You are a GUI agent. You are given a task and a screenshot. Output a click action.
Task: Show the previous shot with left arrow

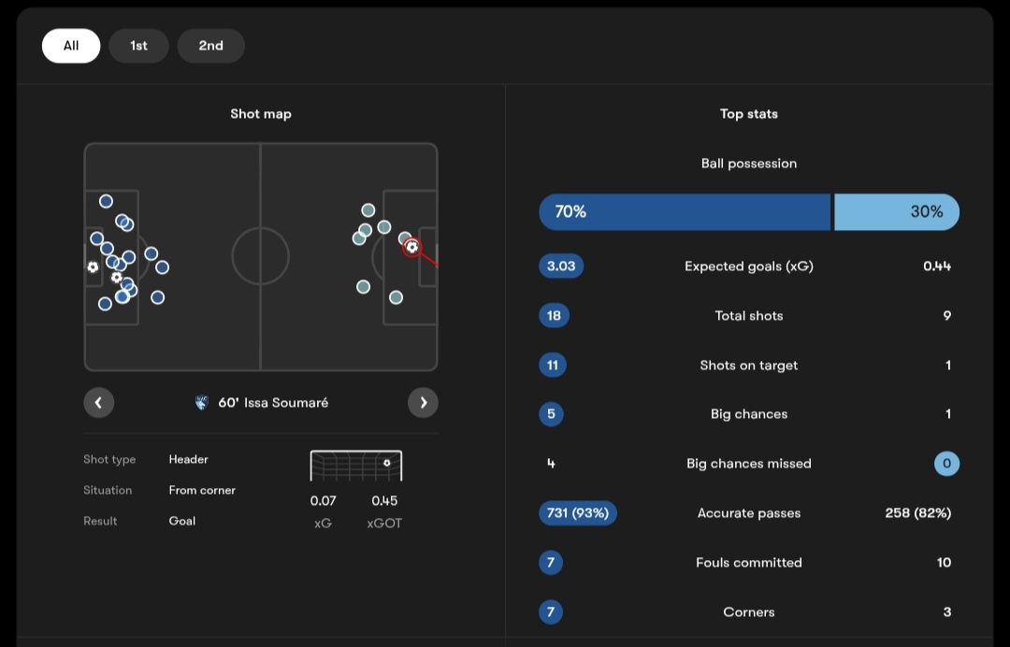(x=98, y=402)
